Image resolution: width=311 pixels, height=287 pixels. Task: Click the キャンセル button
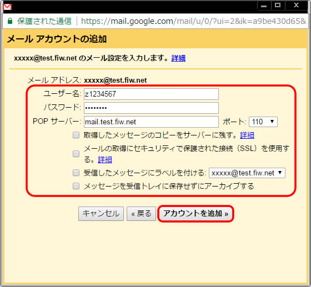tap(101, 214)
